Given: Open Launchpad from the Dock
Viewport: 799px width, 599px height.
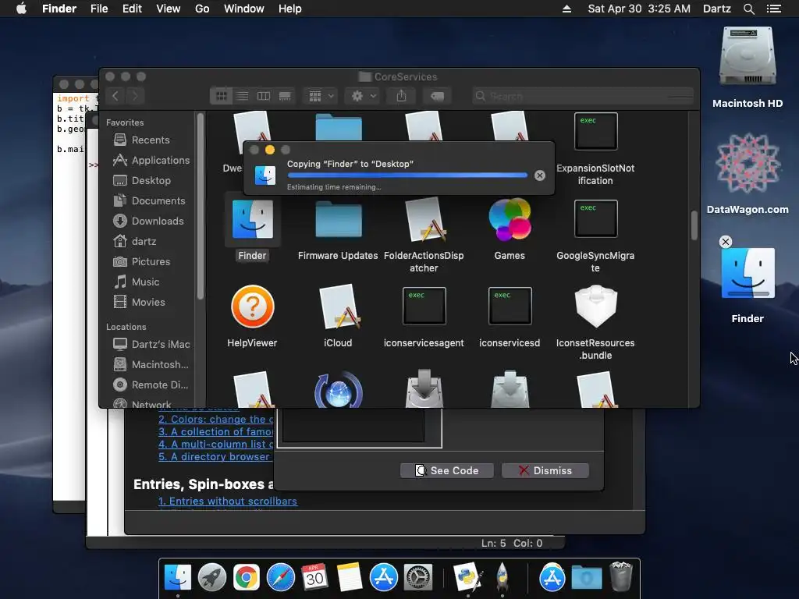Looking at the screenshot, I should pyautogui.click(x=212, y=578).
